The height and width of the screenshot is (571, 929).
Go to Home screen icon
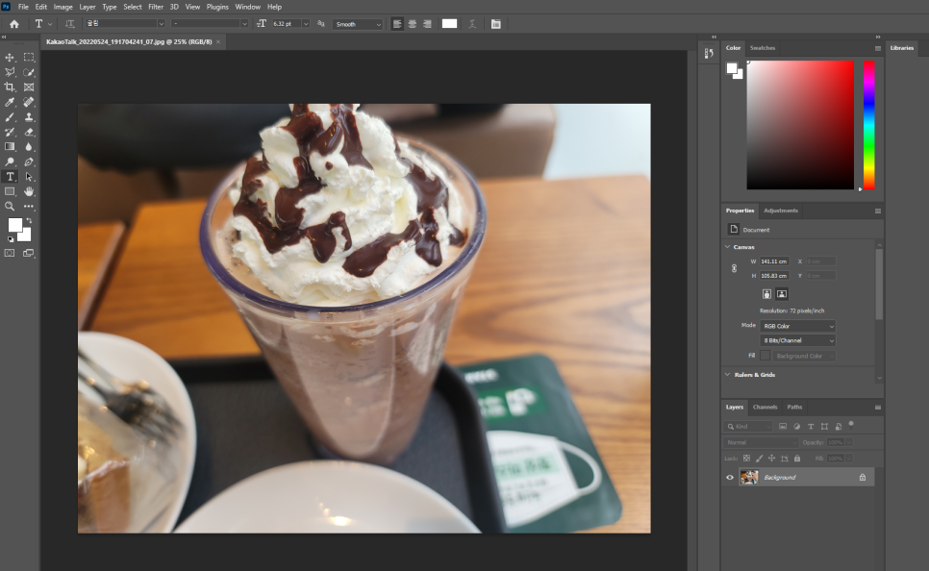click(14, 24)
